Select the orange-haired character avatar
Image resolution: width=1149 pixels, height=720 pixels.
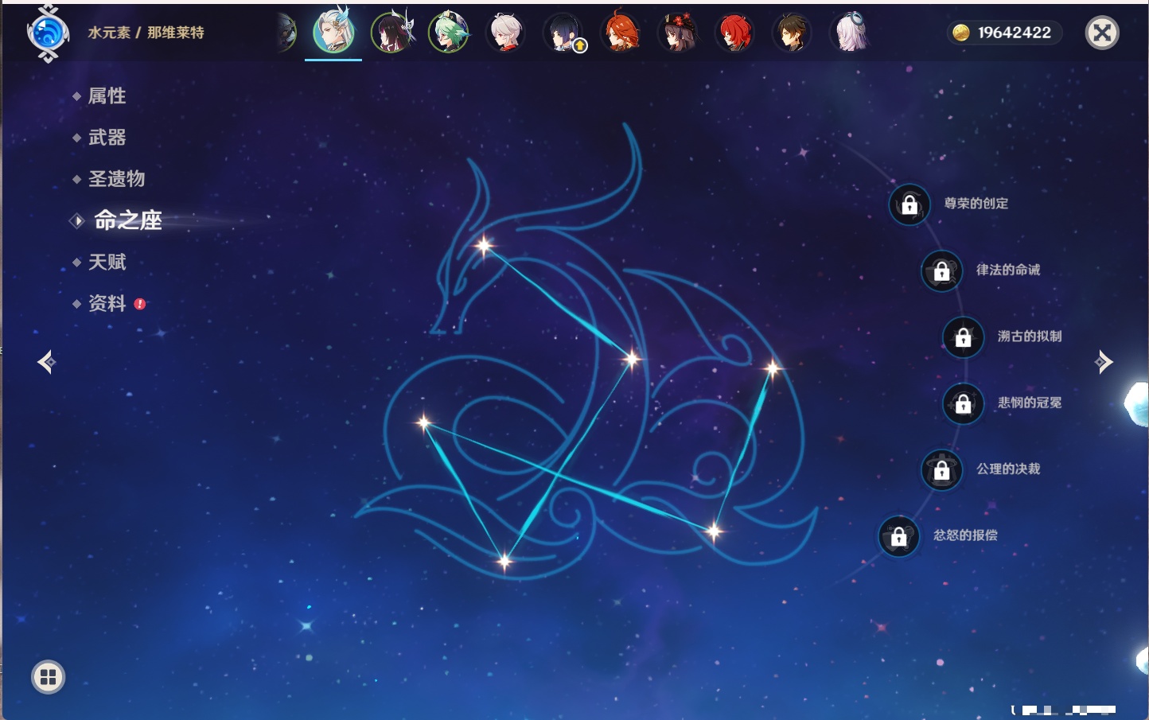[x=621, y=33]
